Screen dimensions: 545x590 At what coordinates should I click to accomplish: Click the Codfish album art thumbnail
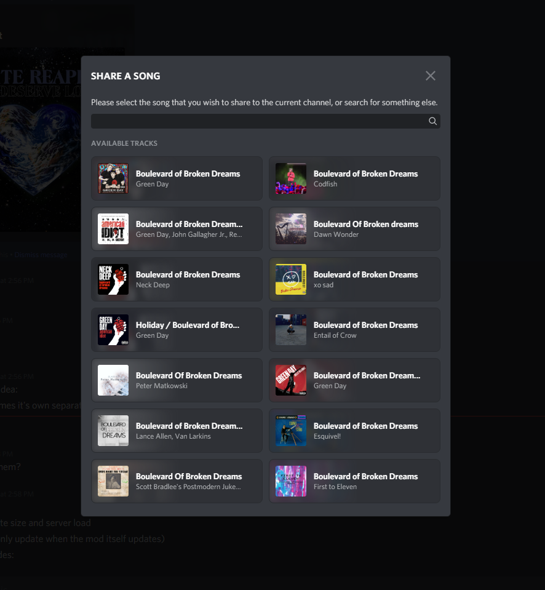(x=291, y=178)
